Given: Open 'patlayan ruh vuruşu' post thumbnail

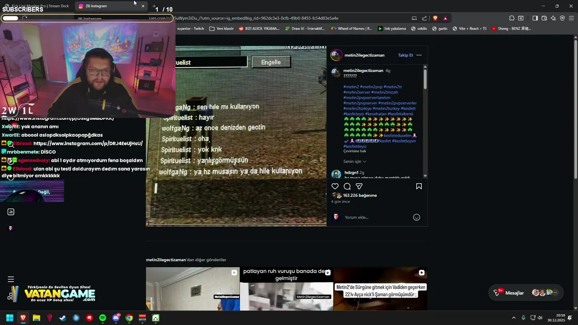Looking at the screenshot, I should 286,289.
